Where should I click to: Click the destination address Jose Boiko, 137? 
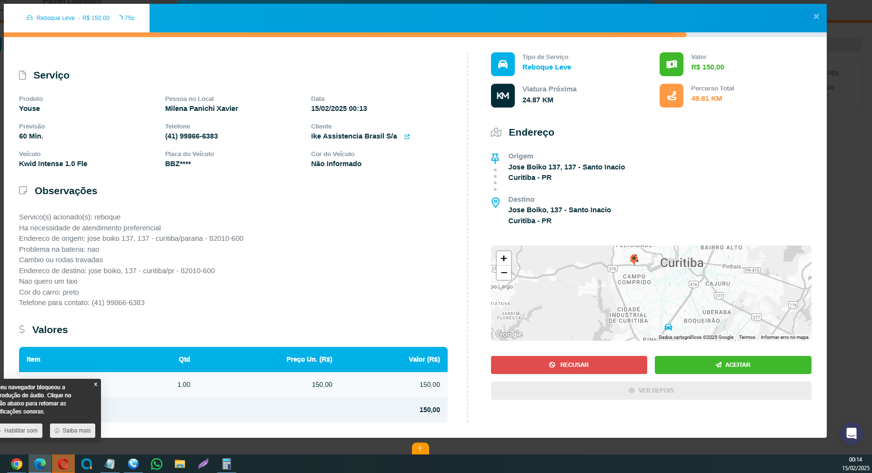pyautogui.click(x=560, y=210)
